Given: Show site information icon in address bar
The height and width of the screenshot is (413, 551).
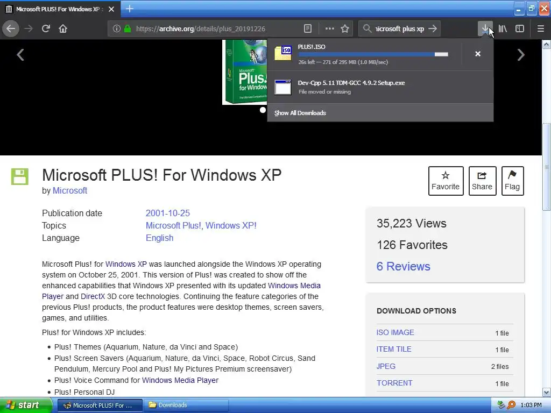Looking at the screenshot, I should [117, 29].
